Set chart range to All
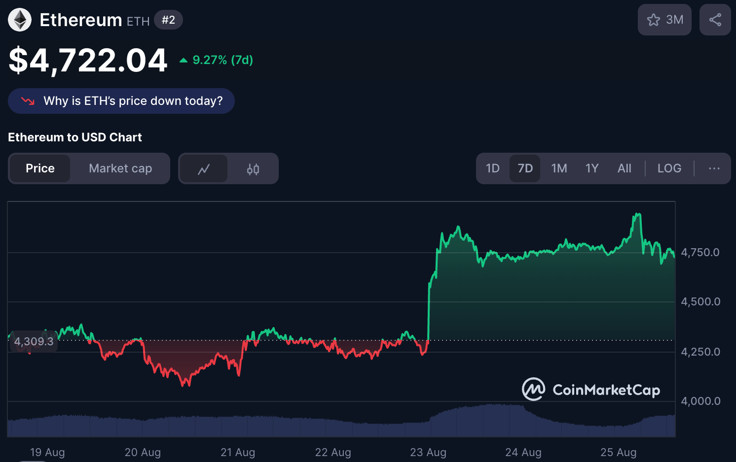 (x=625, y=168)
